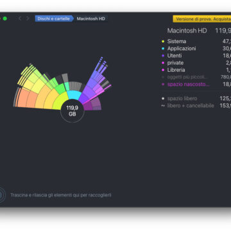231x231 pixels.
Task: Click the libero + cancellabile row
Action: (x=196, y=106)
